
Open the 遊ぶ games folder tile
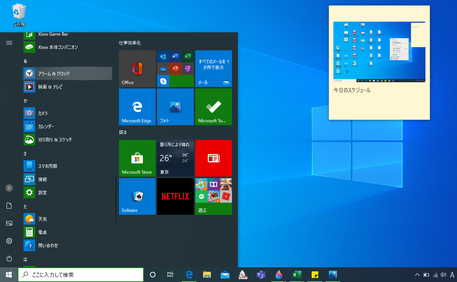coord(214,196)
